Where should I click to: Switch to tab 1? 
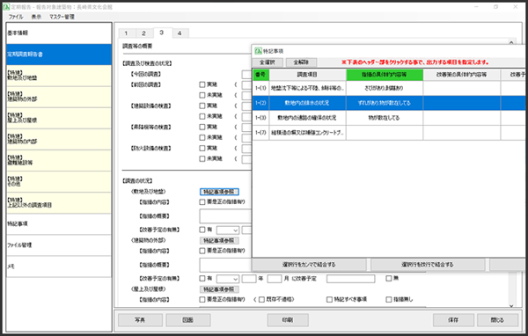point(126,33)
